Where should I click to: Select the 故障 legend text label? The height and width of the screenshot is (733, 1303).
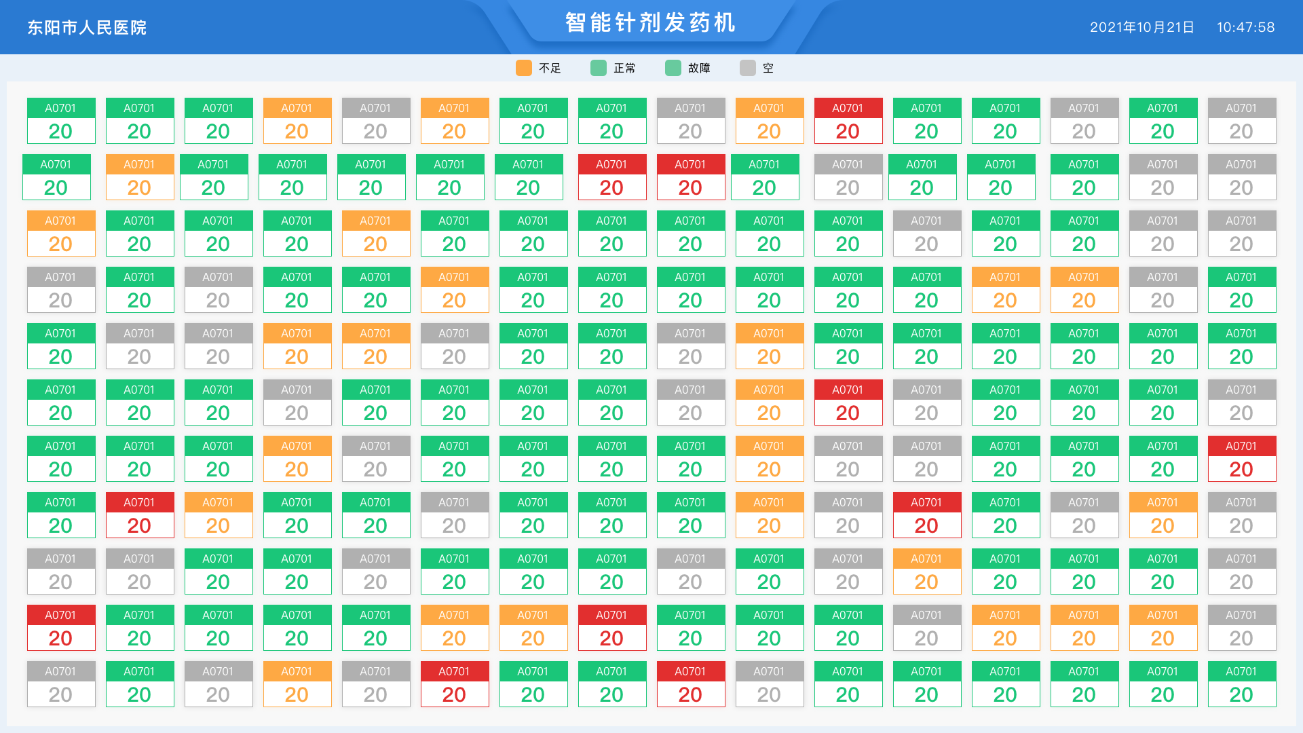coord(699,68)
